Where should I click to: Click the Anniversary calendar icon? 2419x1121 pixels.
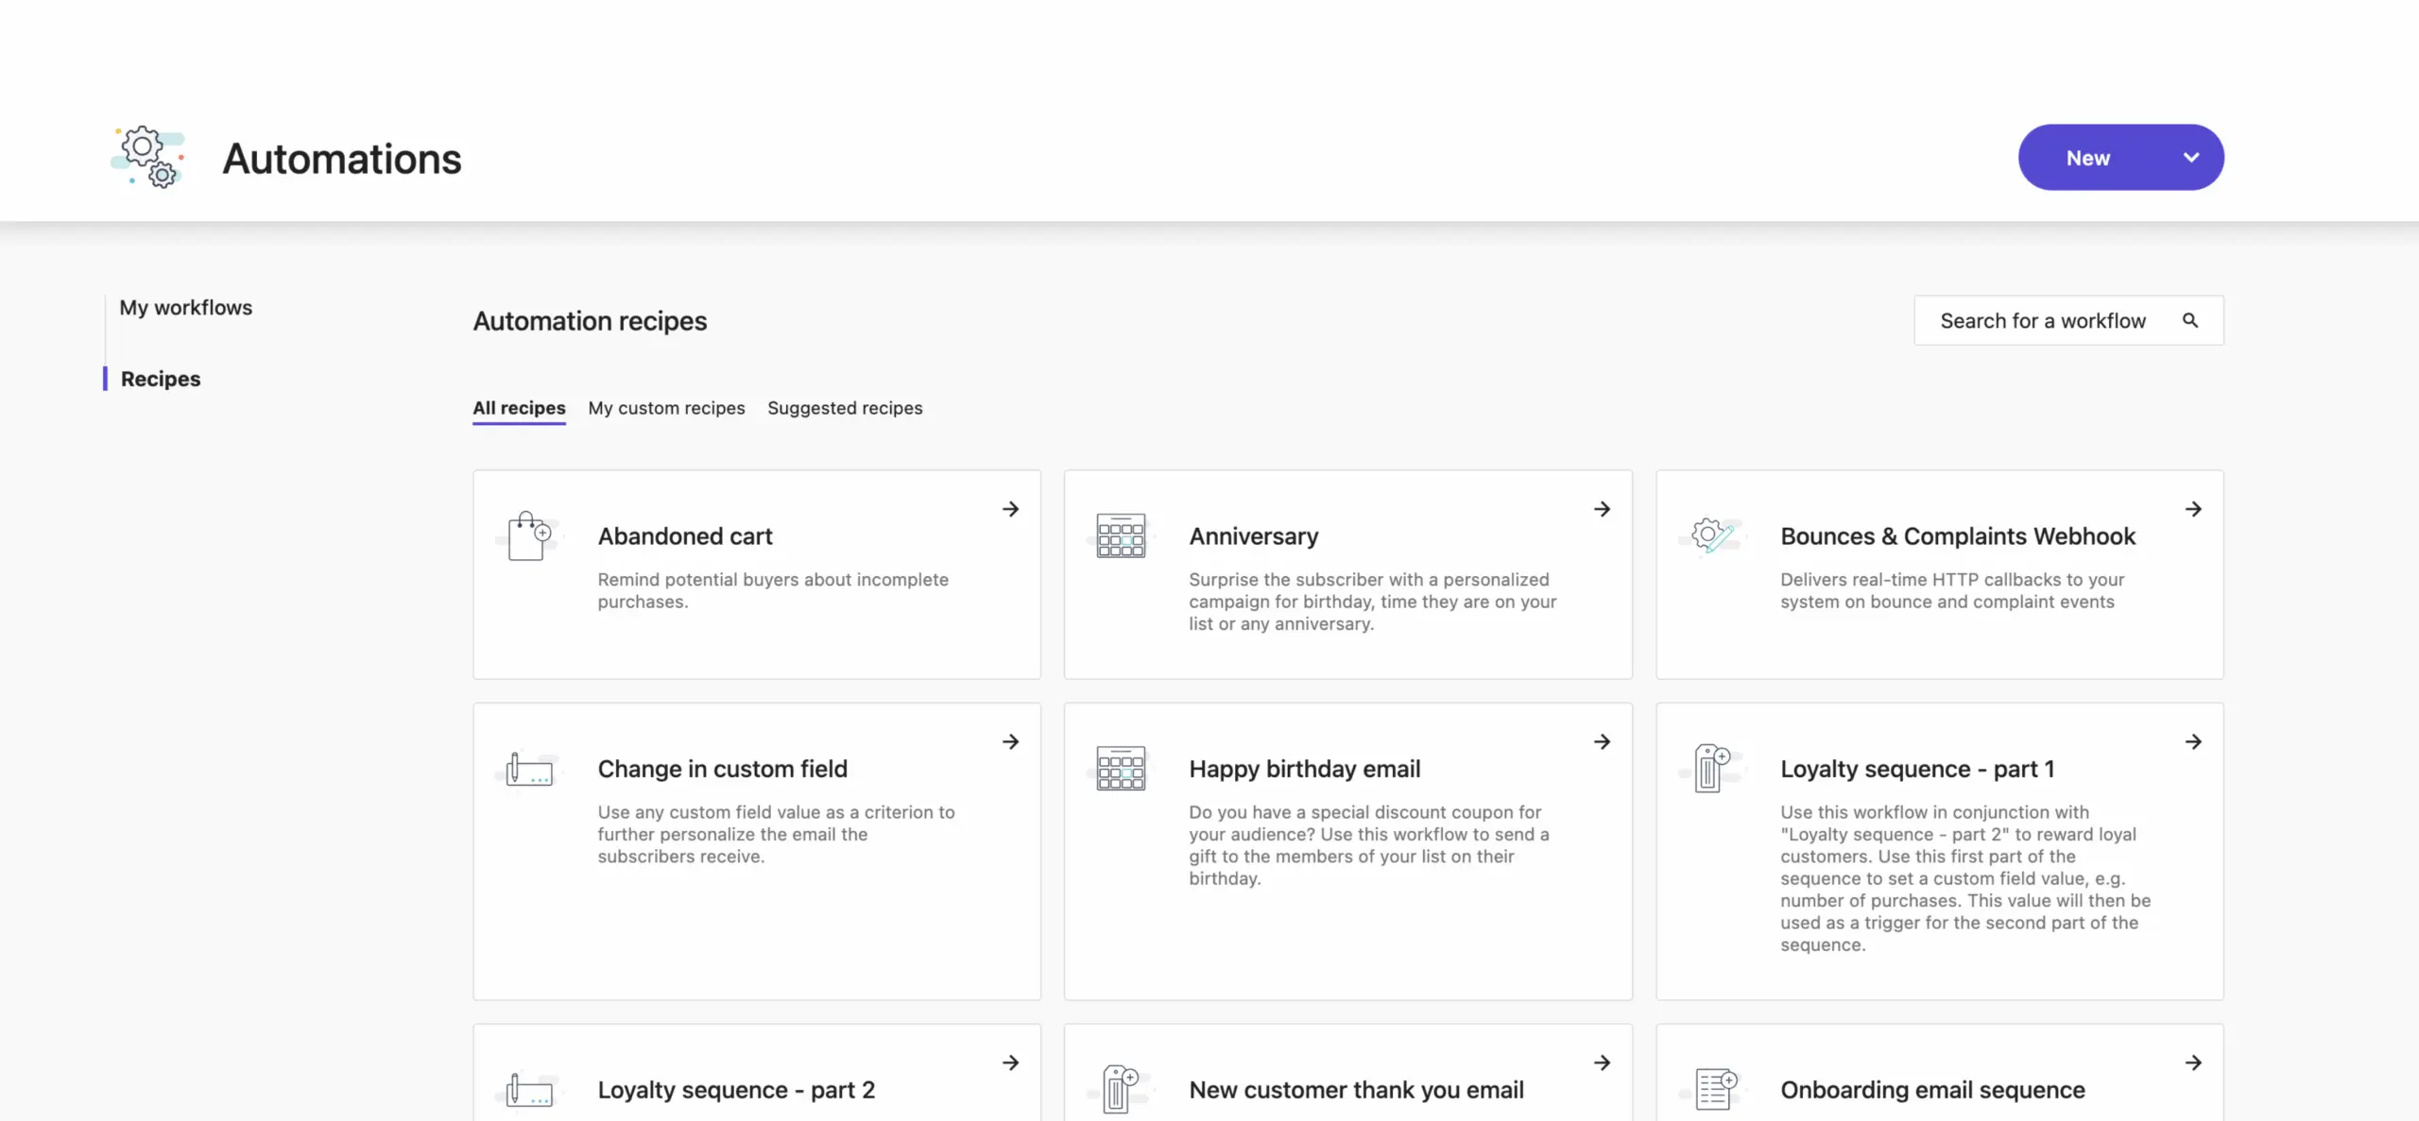coord(1121,535)
